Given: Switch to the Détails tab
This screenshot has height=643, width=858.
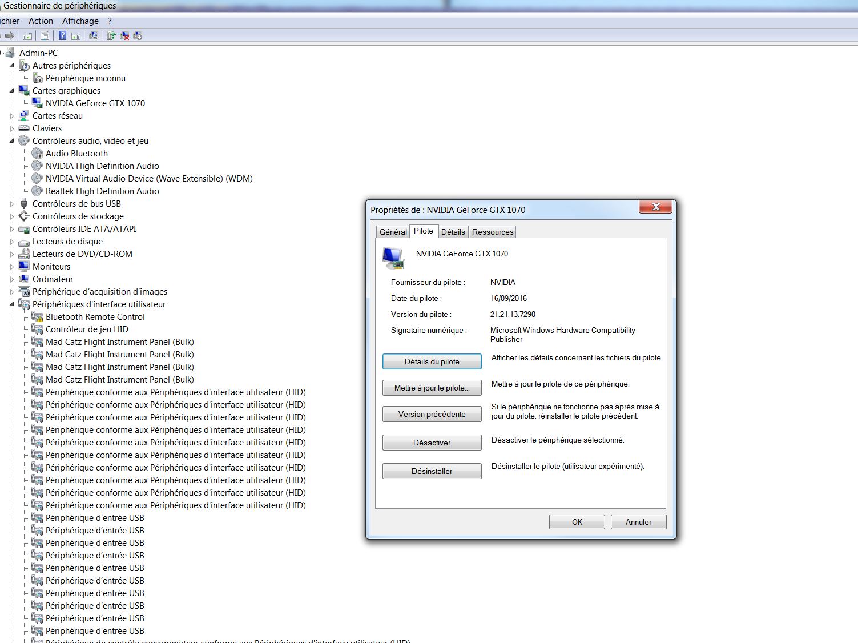Looking at the screenshot, I should [453, 232].
